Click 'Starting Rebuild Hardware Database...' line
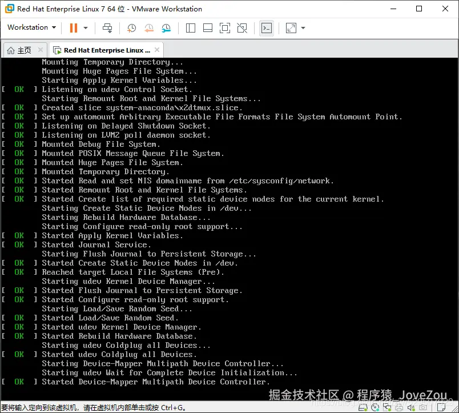 pyautogui.click(x=126, y=217)
